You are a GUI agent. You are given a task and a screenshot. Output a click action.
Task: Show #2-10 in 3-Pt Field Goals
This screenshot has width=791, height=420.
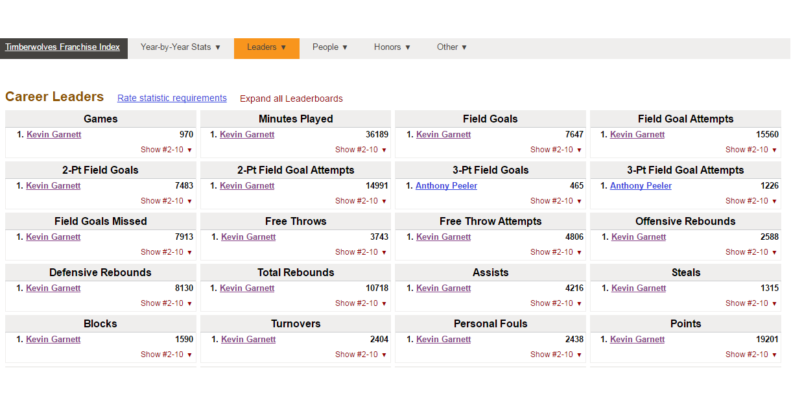556,201
